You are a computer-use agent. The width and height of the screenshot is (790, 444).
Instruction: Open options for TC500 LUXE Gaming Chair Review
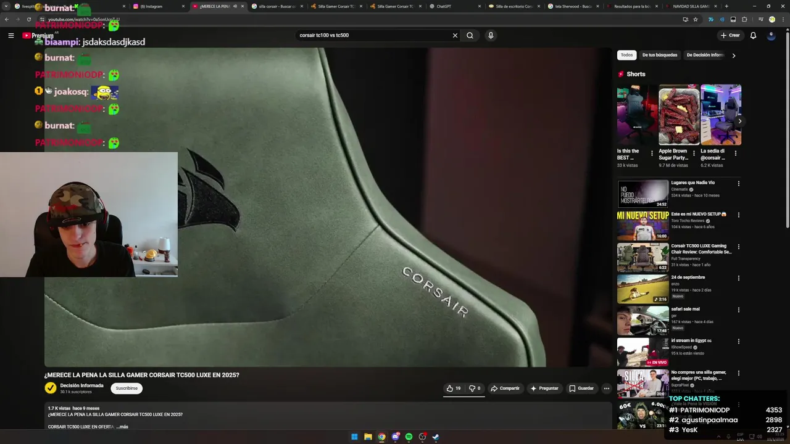(x=738, y=247)
